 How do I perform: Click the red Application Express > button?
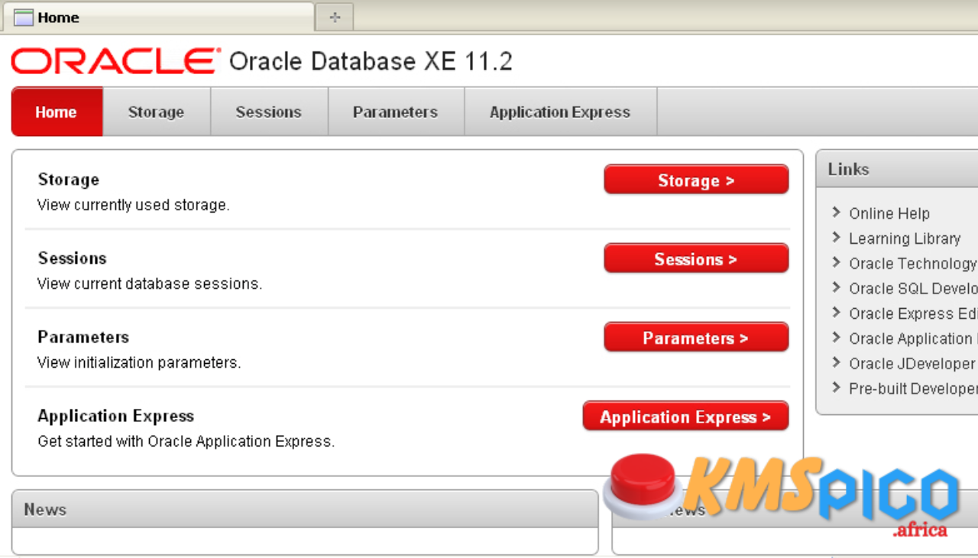click(685, 417)
